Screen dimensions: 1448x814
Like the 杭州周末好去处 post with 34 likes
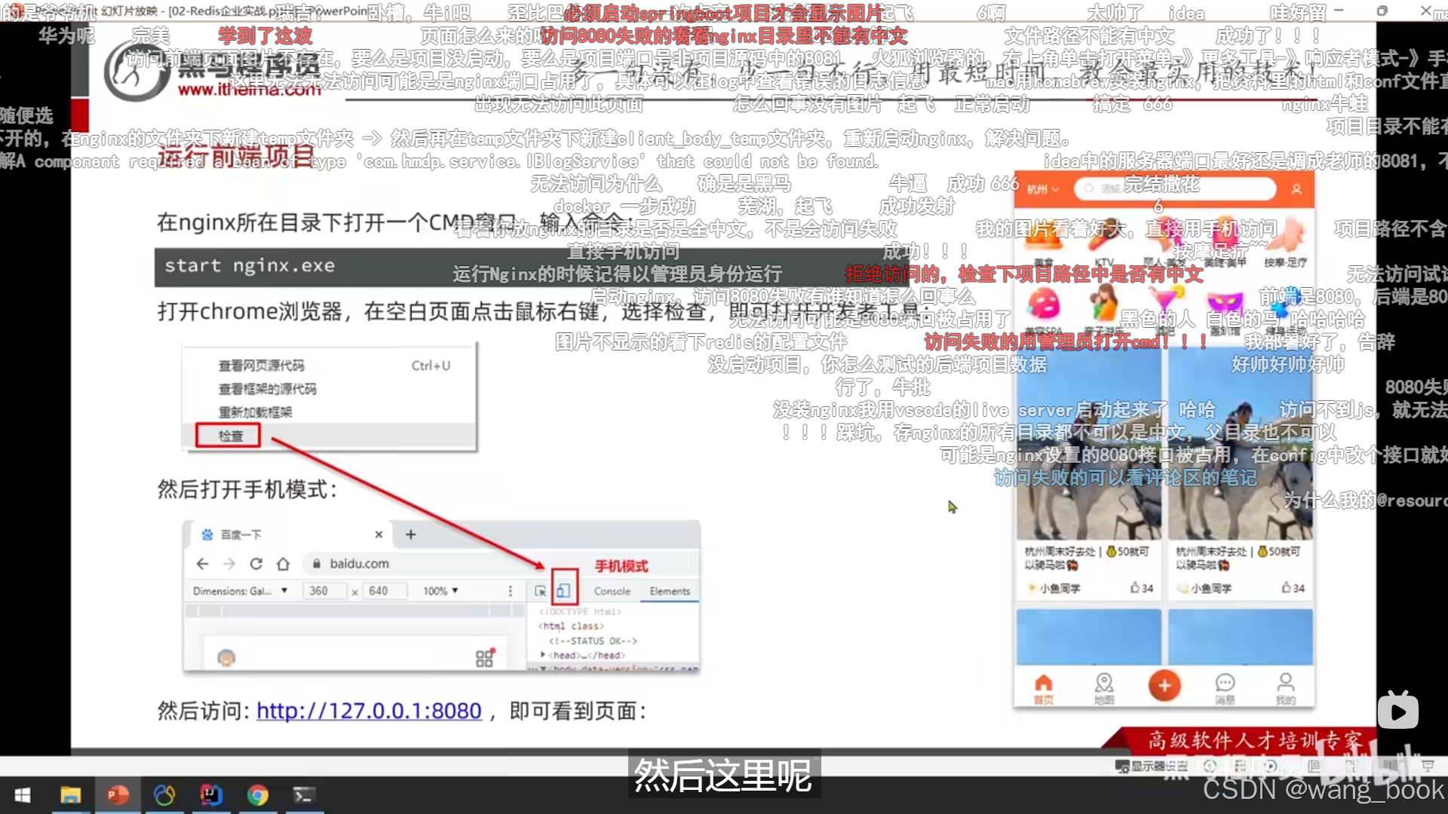pos(1134,589)
